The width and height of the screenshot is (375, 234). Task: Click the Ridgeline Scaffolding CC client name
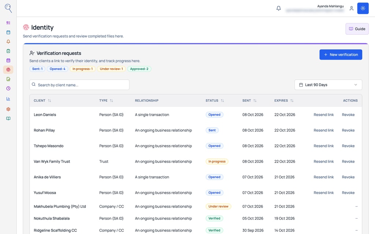55,230
